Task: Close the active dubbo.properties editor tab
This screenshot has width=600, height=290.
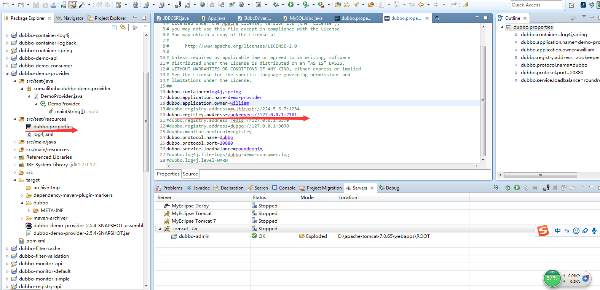Action: (x=427, y=18)
